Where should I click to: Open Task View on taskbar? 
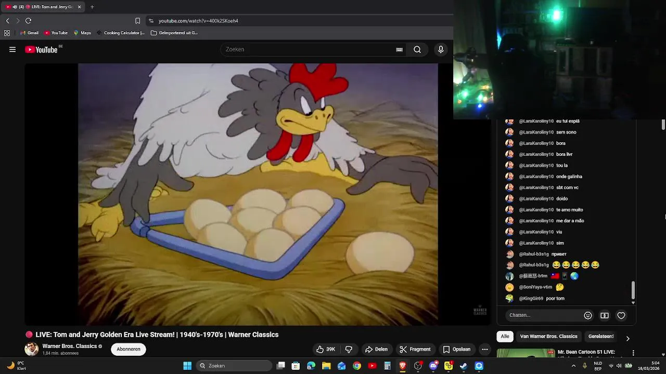(x=281, y=366)
